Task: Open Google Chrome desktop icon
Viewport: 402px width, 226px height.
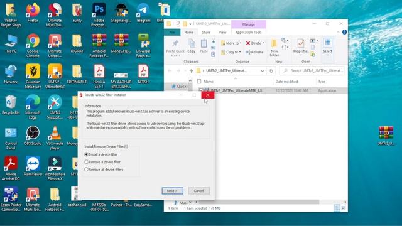Action: point(33,45)
